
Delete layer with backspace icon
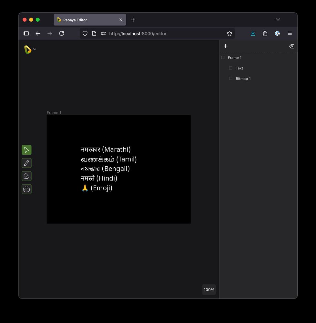292,46
